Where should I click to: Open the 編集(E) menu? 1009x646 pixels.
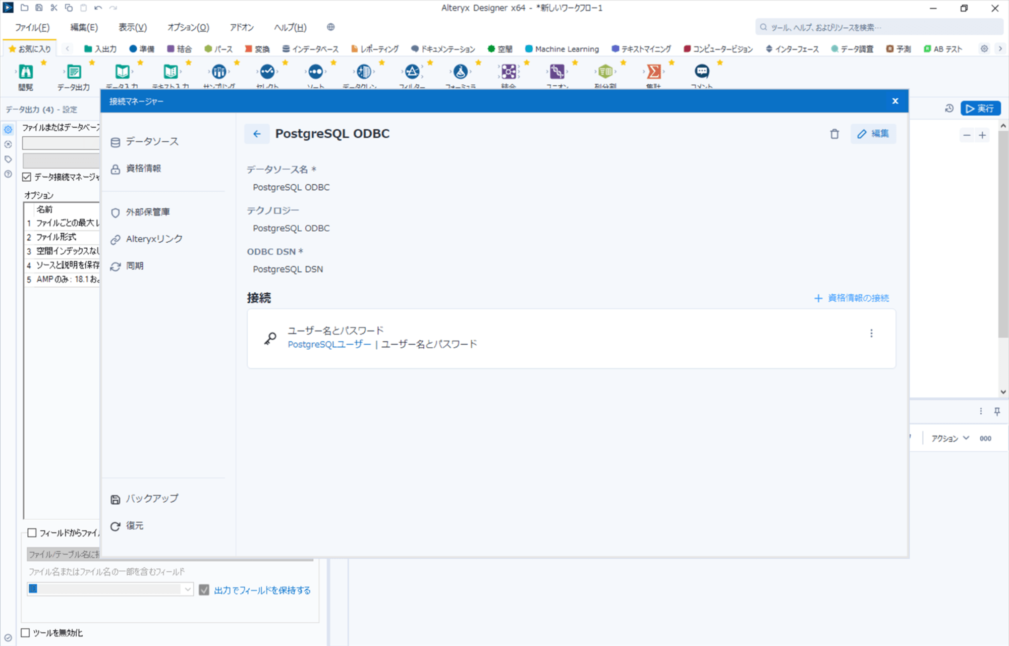(x=84, y=27)
